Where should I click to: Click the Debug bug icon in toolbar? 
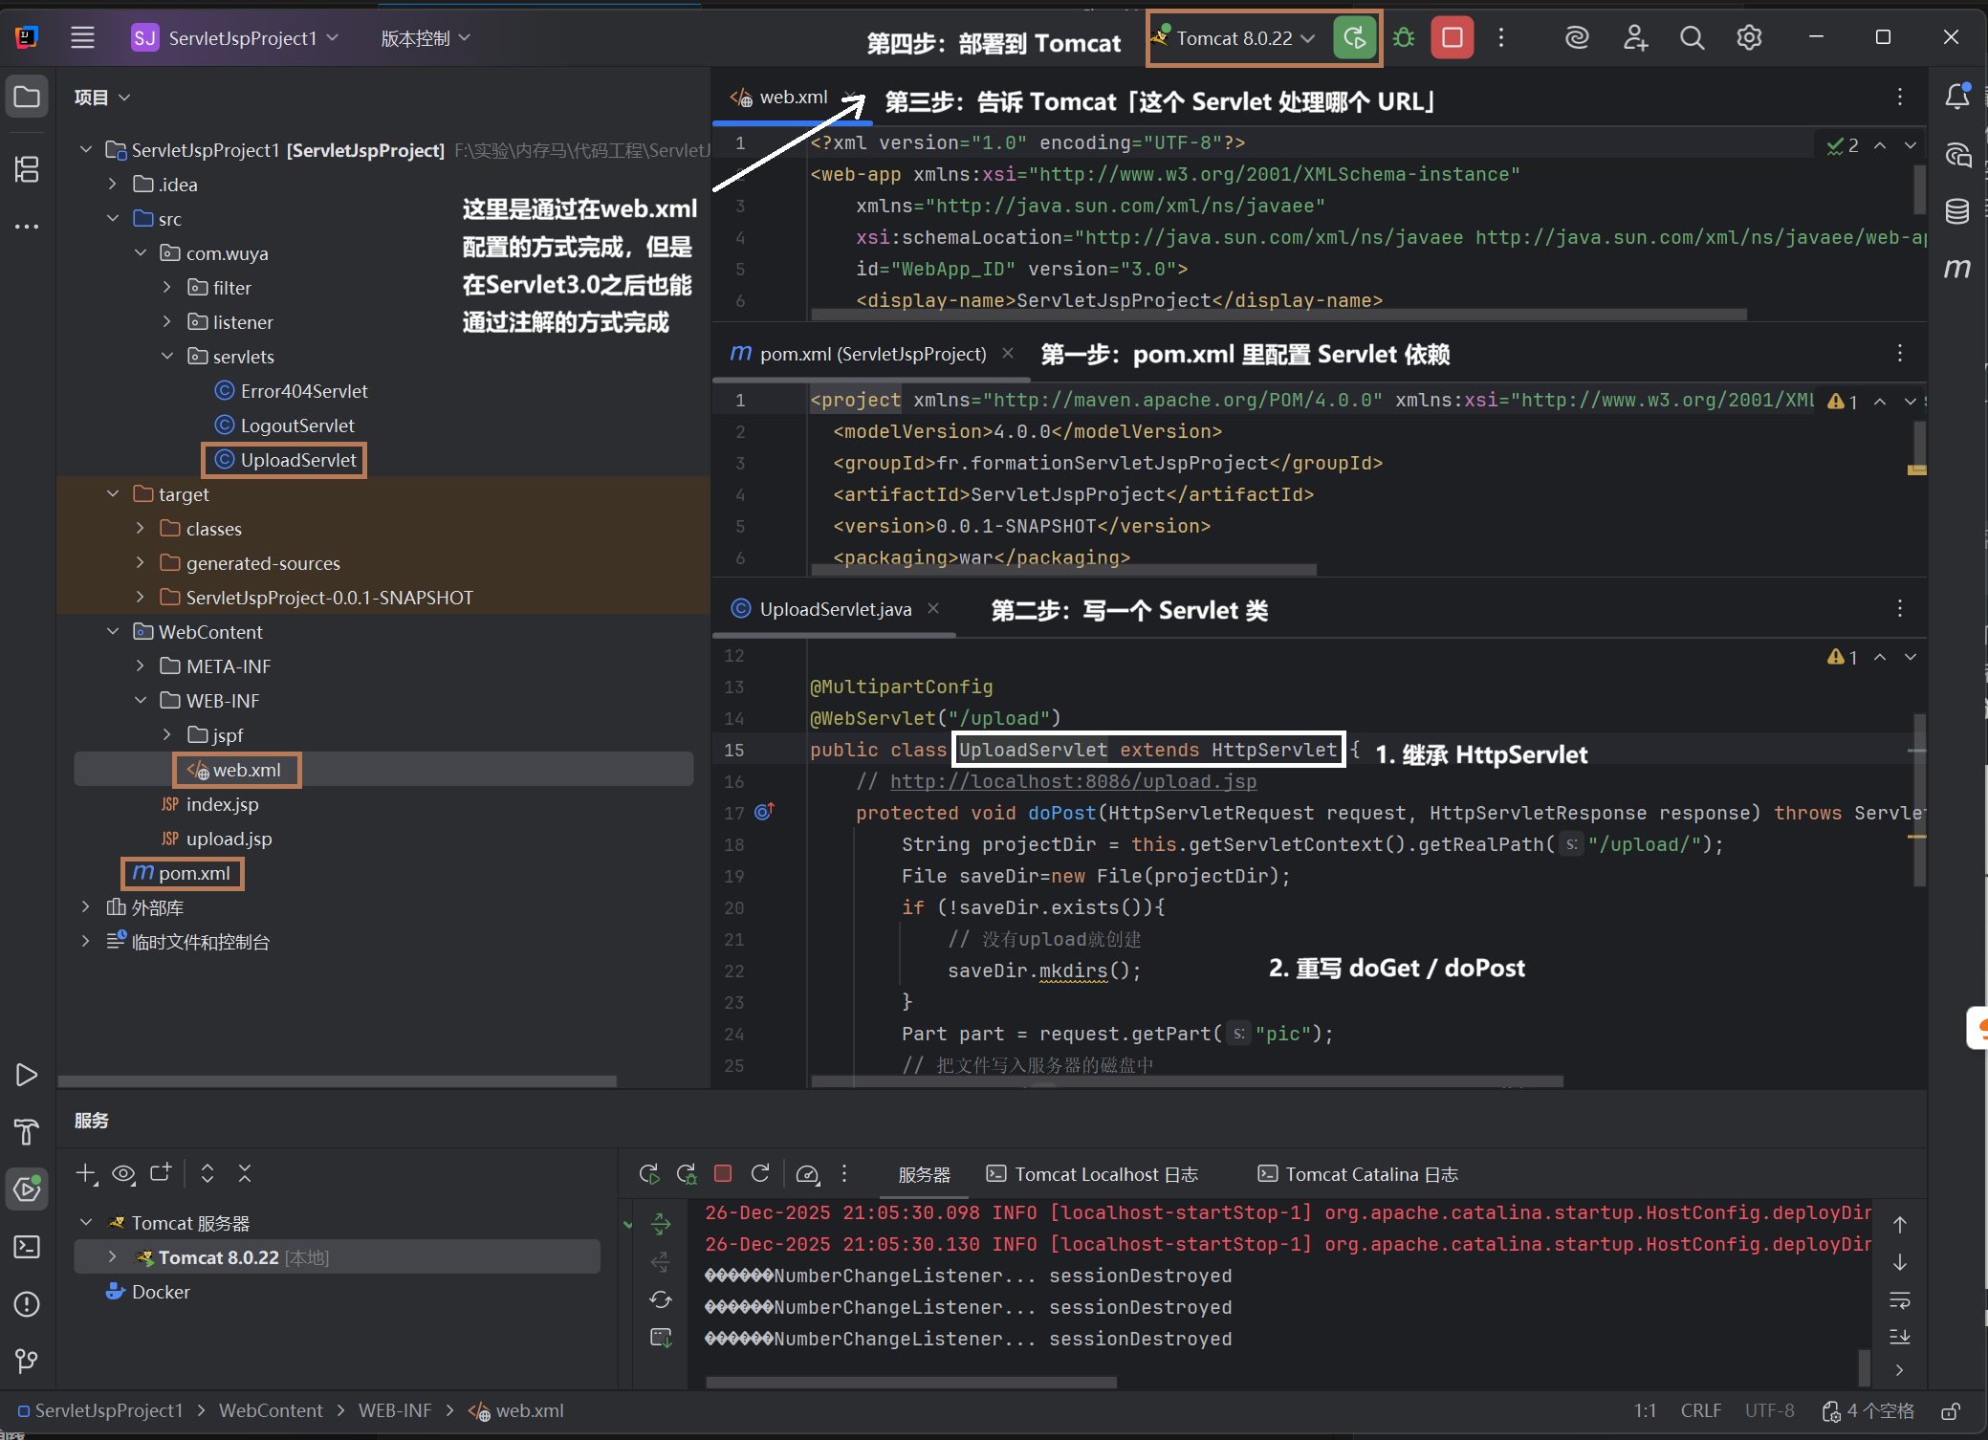point(1404,38)
